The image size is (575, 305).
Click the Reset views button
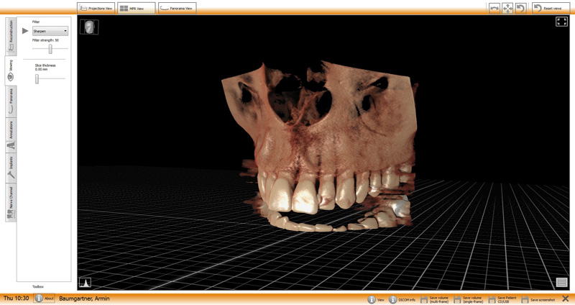[551, 8]
